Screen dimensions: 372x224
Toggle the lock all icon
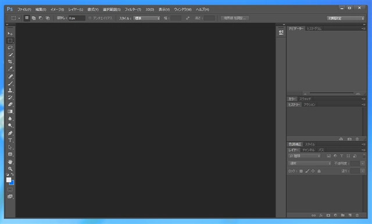[319, 171]
